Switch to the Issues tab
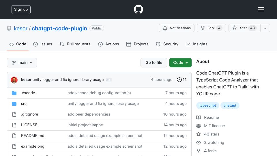Viewport: 277px width, 156px height. 43,44
